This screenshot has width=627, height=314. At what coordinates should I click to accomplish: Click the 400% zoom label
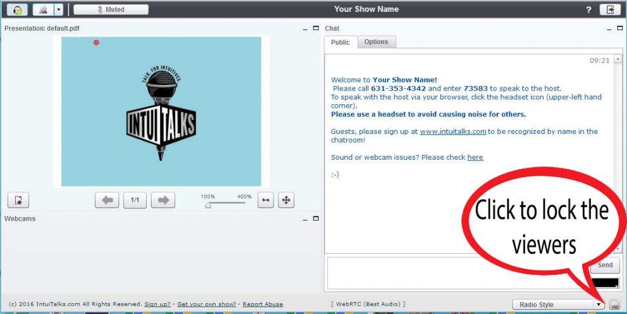pos(244,196)
